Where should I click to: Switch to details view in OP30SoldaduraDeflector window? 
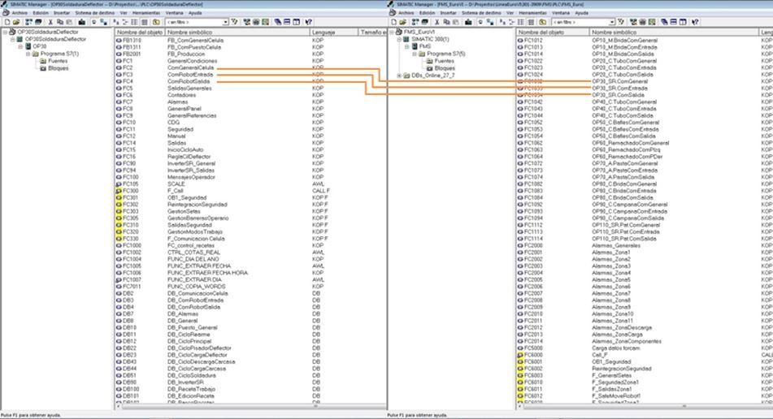[145, 22]
